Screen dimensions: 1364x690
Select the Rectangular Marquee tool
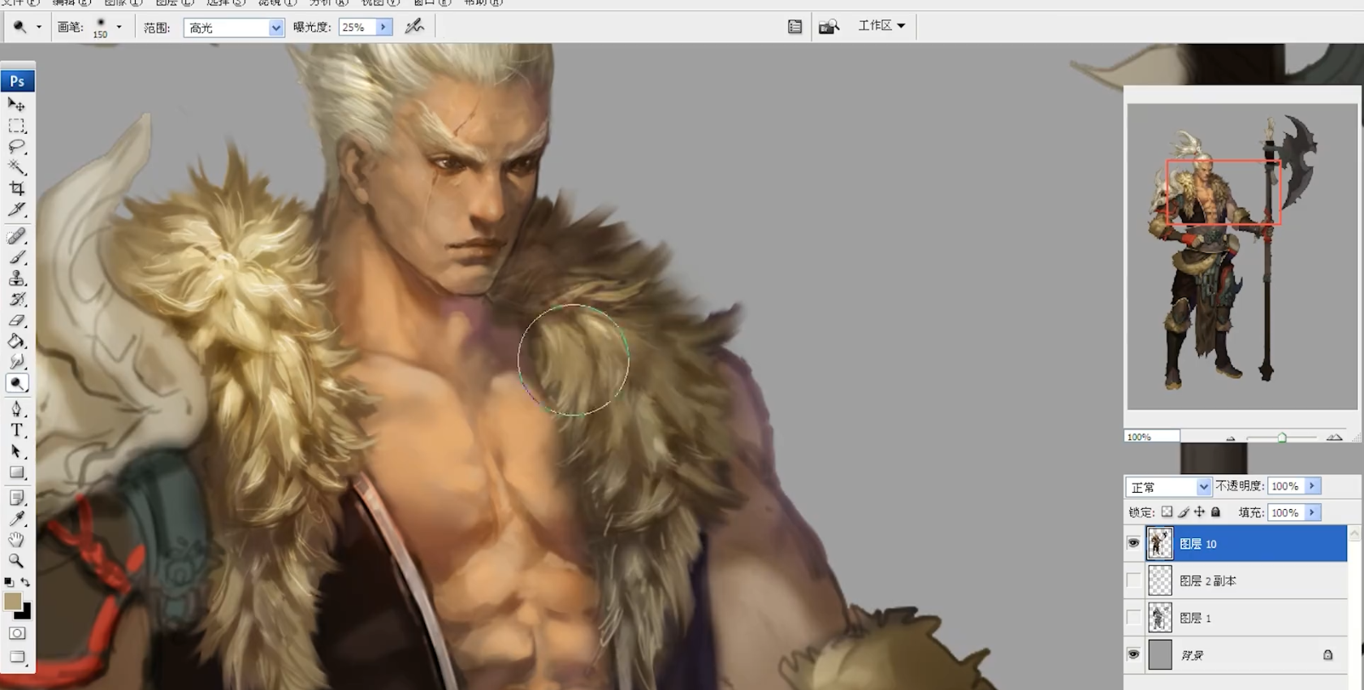(16, 126)
